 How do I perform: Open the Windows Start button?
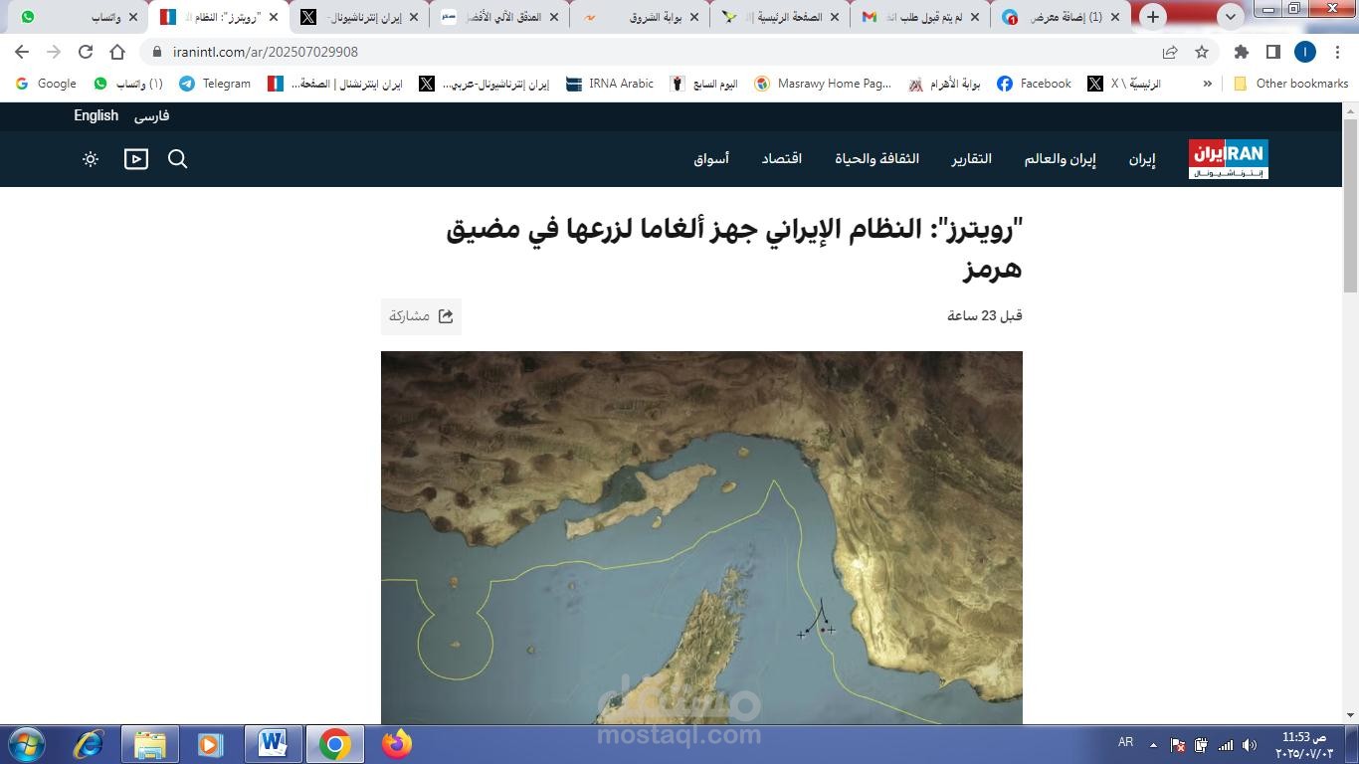26,744
